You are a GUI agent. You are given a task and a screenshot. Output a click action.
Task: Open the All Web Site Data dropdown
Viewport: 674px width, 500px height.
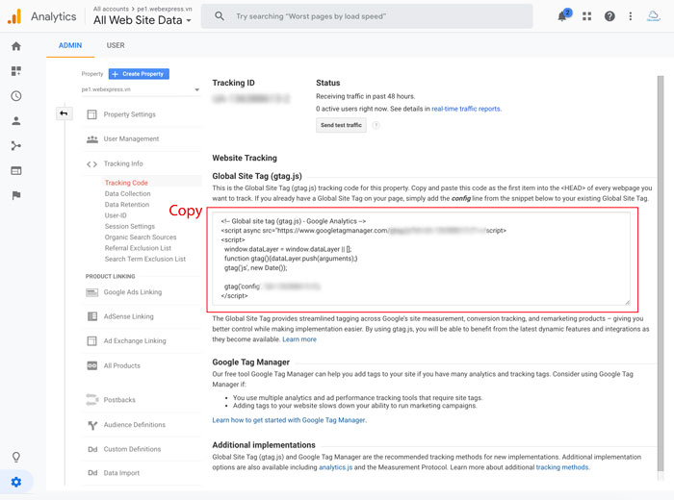tap(143, 20)
